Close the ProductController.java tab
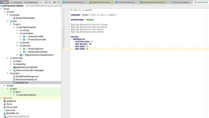 [86, 2]
